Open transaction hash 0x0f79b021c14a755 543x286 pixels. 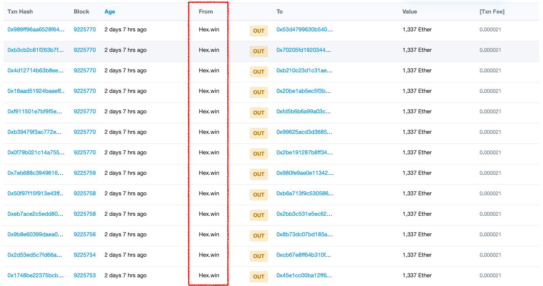point(36,153)
